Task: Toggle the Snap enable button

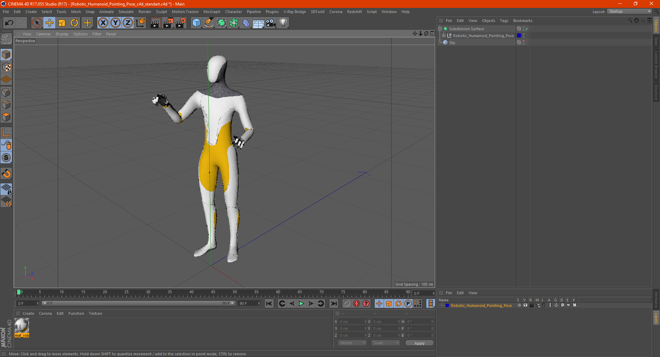Action: click(6, 174)
